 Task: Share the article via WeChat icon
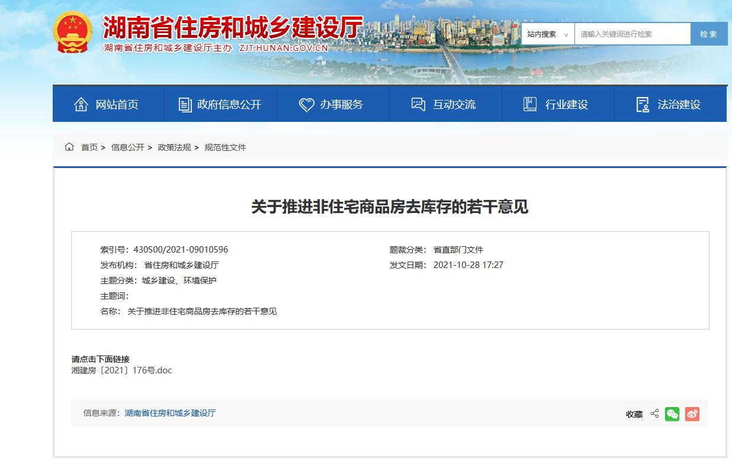click(x=672, y=414)
